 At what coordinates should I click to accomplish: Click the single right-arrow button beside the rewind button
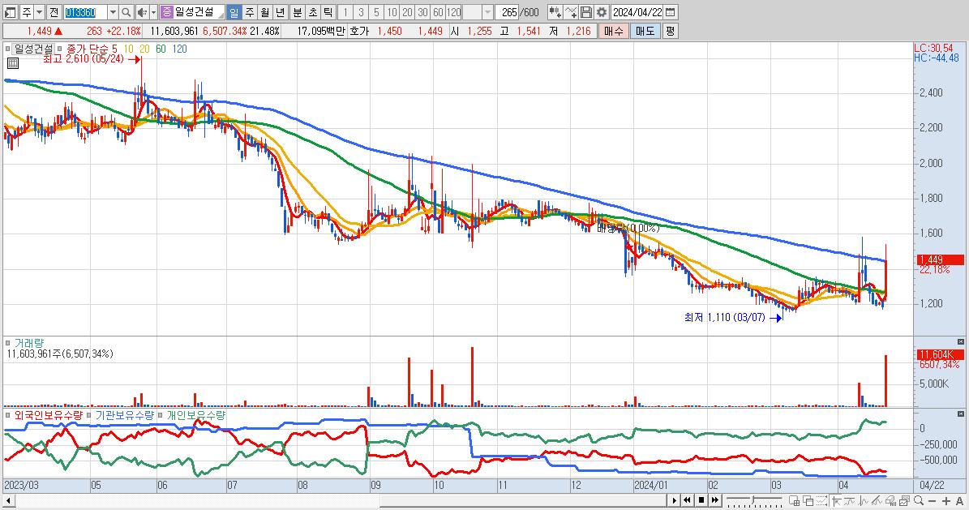(674, 500)
